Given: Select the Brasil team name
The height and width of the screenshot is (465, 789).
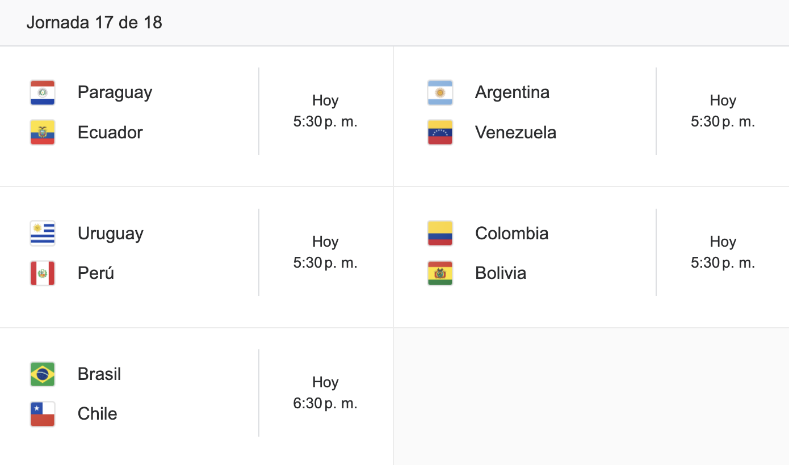Looking at the screenshot, I should (x=99, y=374).
